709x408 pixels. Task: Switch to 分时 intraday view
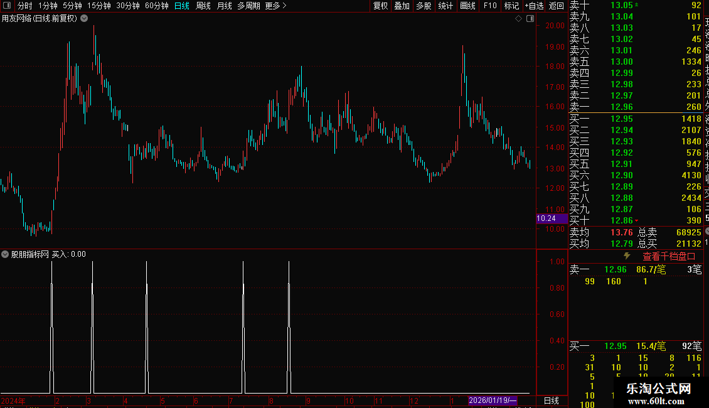tap(25, 6)
